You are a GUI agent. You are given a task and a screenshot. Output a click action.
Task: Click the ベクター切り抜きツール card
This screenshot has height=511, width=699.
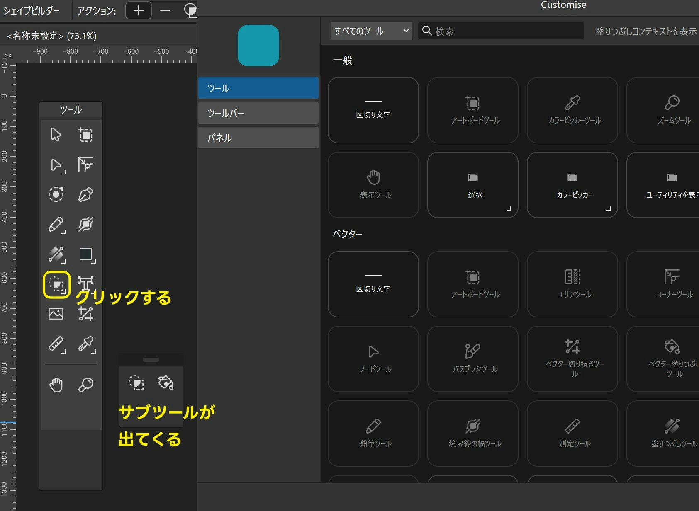click(x=572, y=359)
